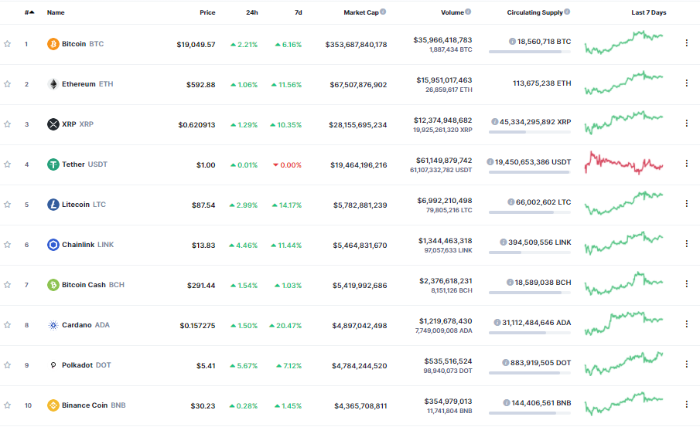
Task: Click the Tether red 7-day sparkline chart
Action: tap(623, 164)
